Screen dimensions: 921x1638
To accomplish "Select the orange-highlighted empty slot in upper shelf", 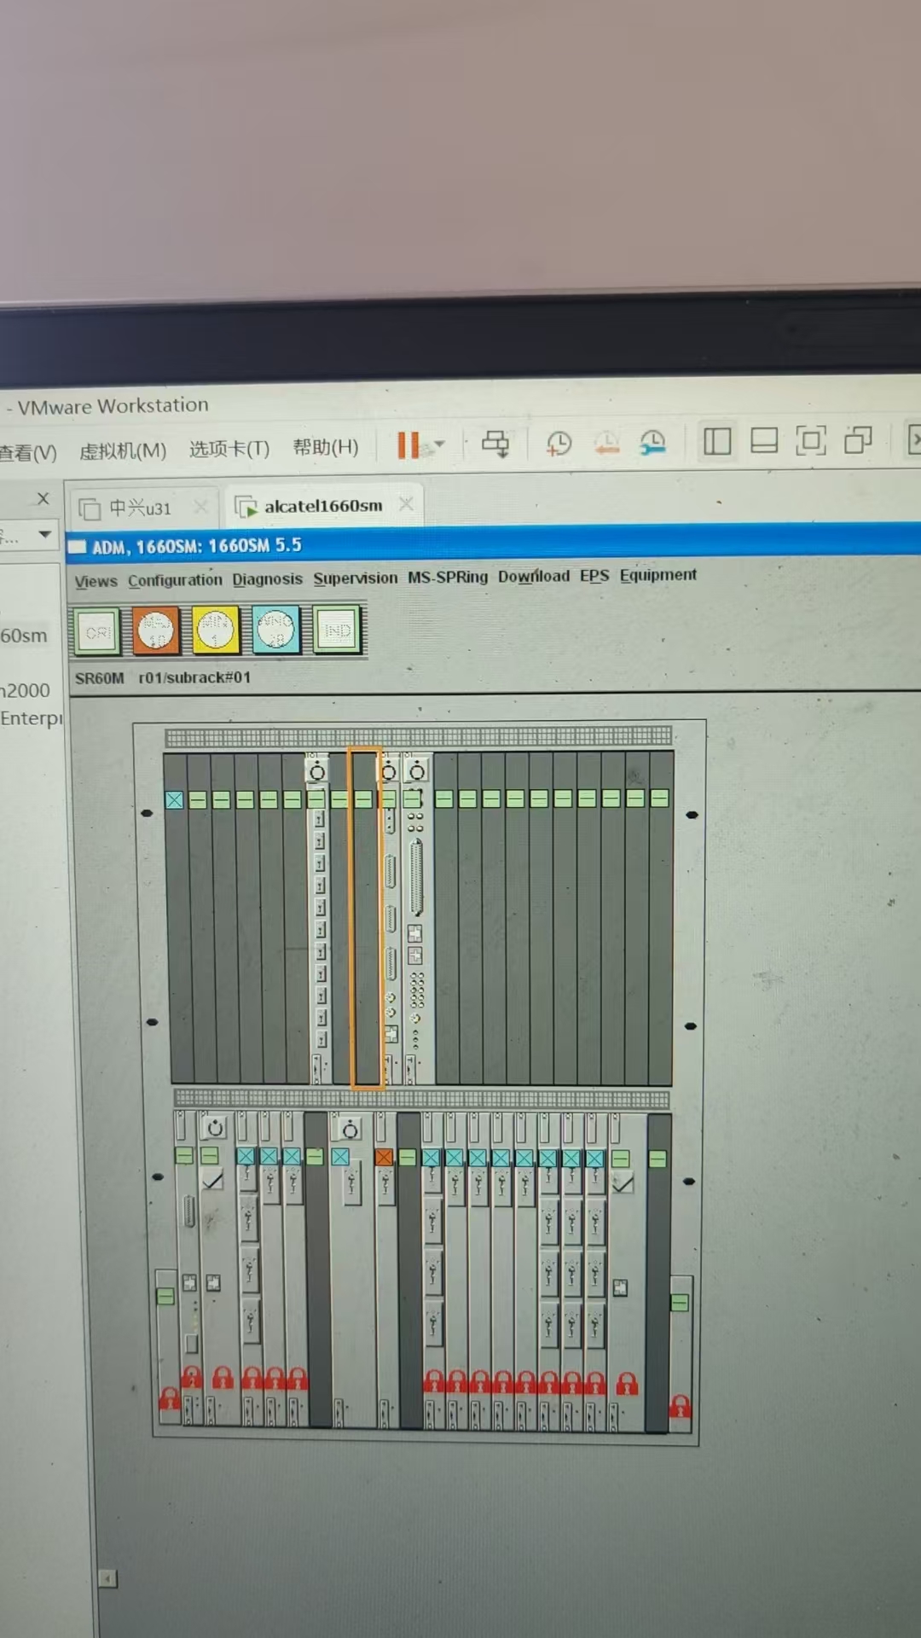I will click(366, 917).
